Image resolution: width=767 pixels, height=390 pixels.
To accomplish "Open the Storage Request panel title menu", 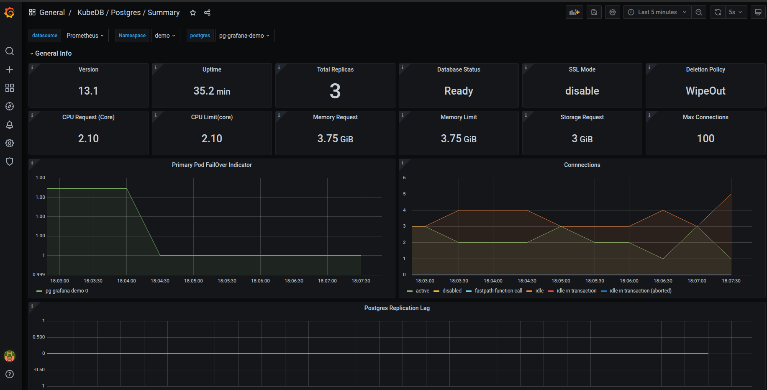I will 582,117.
